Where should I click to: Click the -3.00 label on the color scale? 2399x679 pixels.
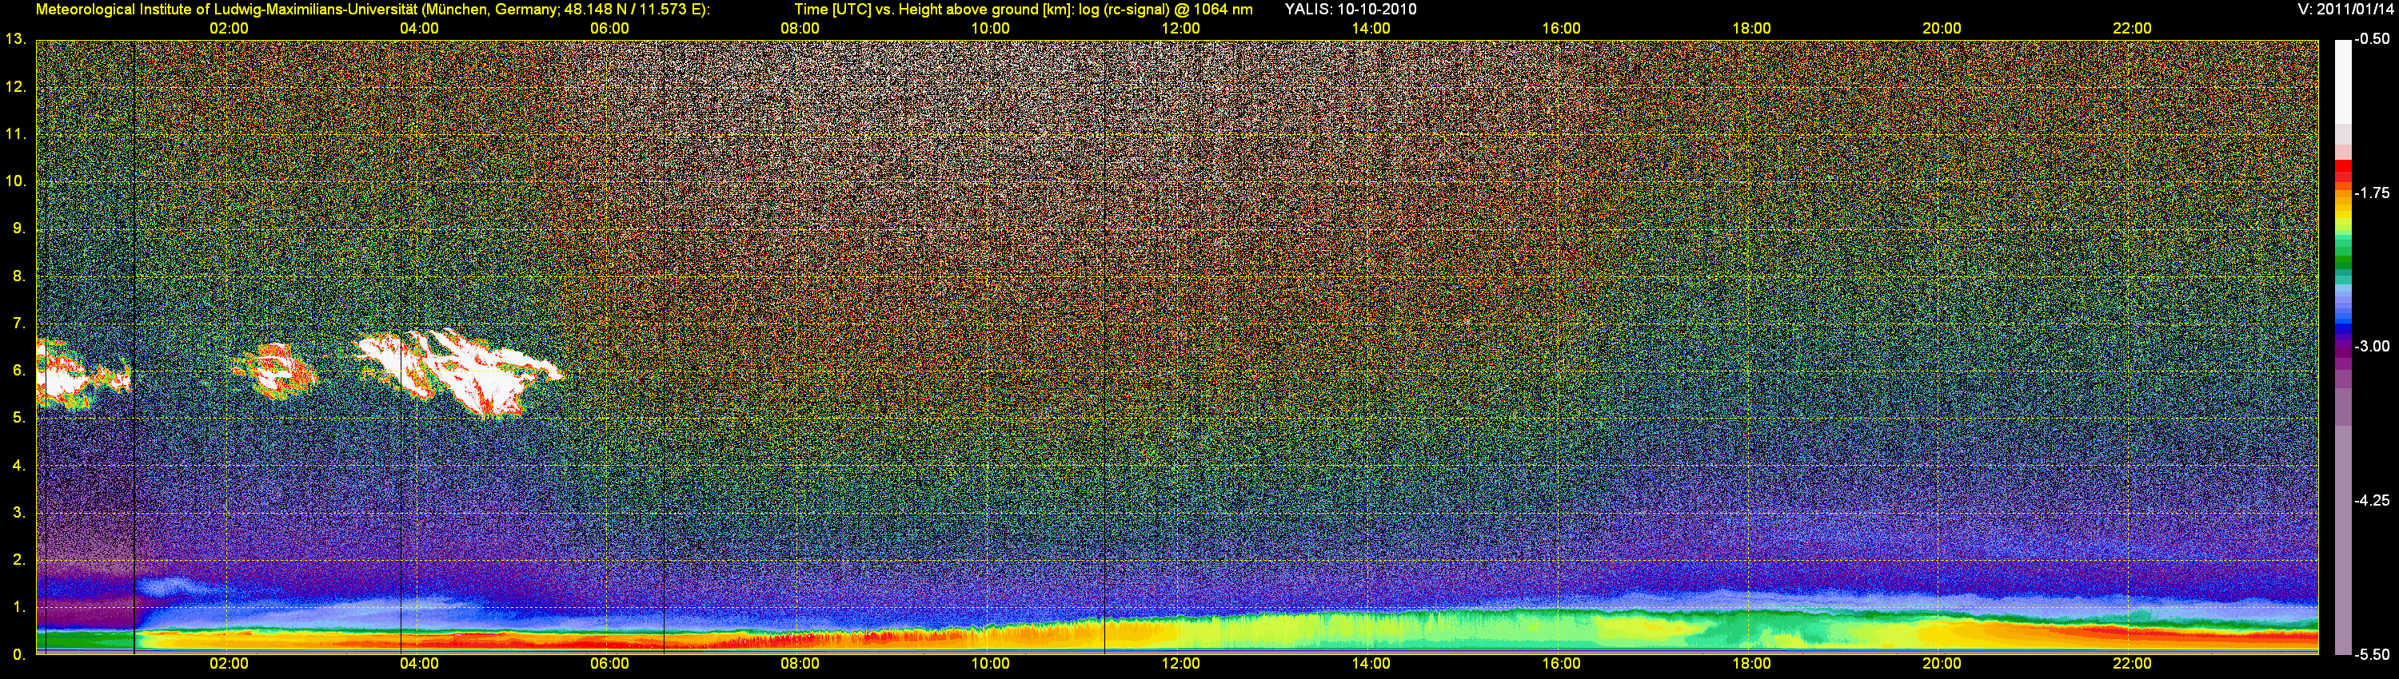(2372, 346)
